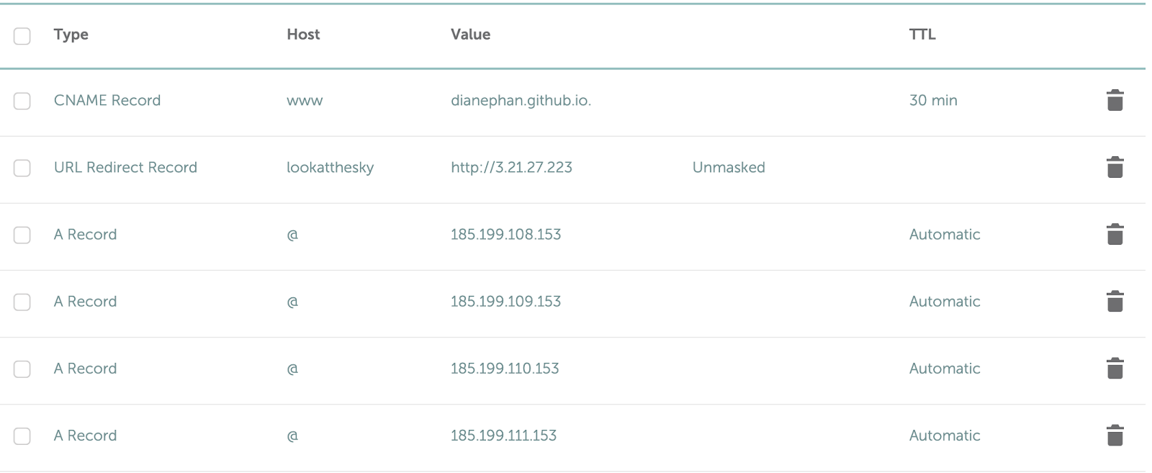The width and height of the screenshot is (1152, 473).
Task: Delete the lookatthesky URL Redirect record
Action: [x=1115, y=167]
